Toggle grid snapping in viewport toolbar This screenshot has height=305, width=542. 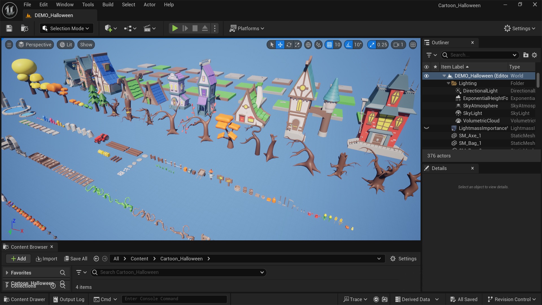click(x=329, y=45)
